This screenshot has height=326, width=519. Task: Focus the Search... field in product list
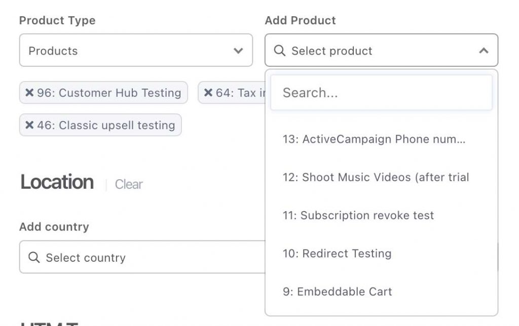click(x=381, y=93)
